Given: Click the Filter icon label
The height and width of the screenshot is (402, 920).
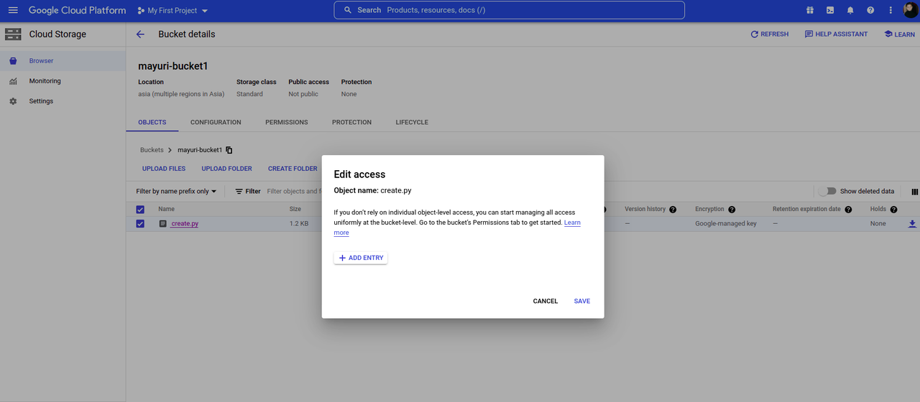Looking at the screenshot, I should click(x=248, y=192).
